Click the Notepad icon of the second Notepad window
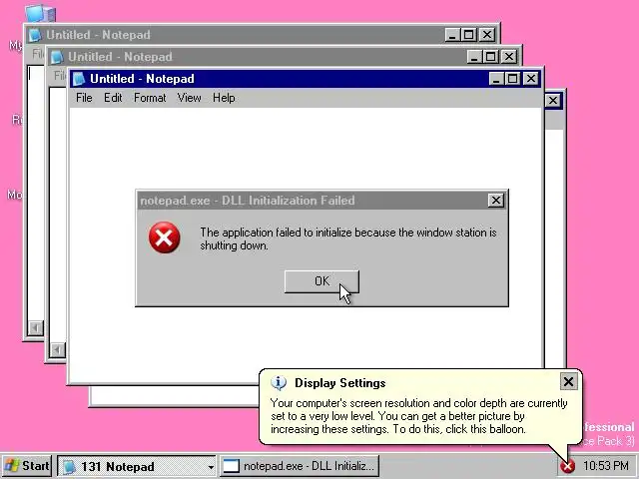Image resolution: width=639 pixels, height=479 pixels. (x=57, y=57)
